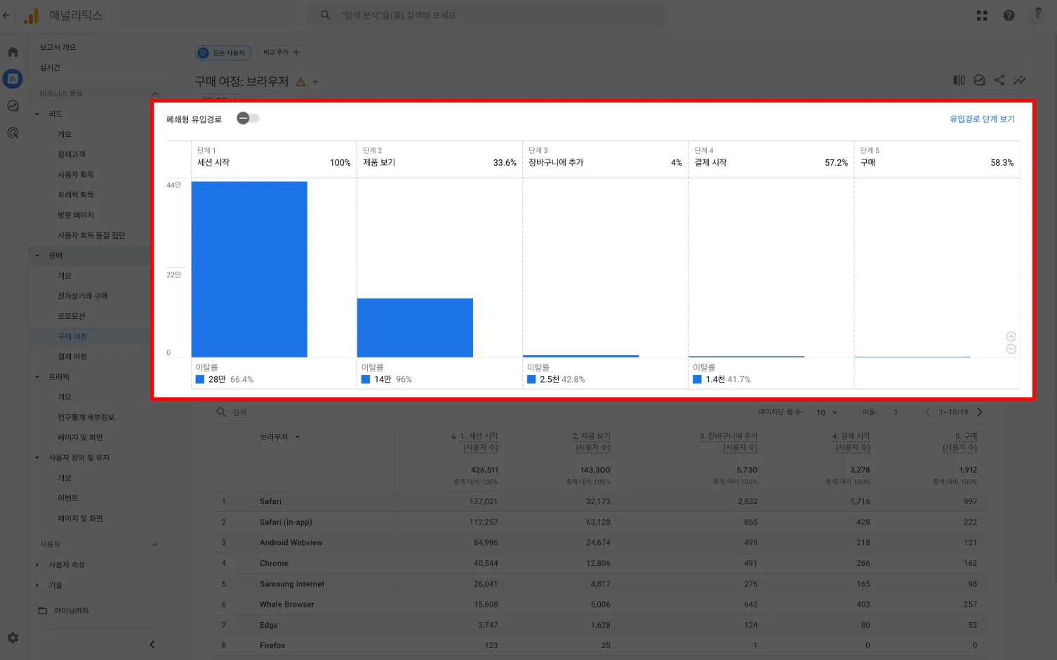The height and width of the screenshot is (660, 1057).
Task: Open the Help question mark icon
Action: click(1009, 15)
